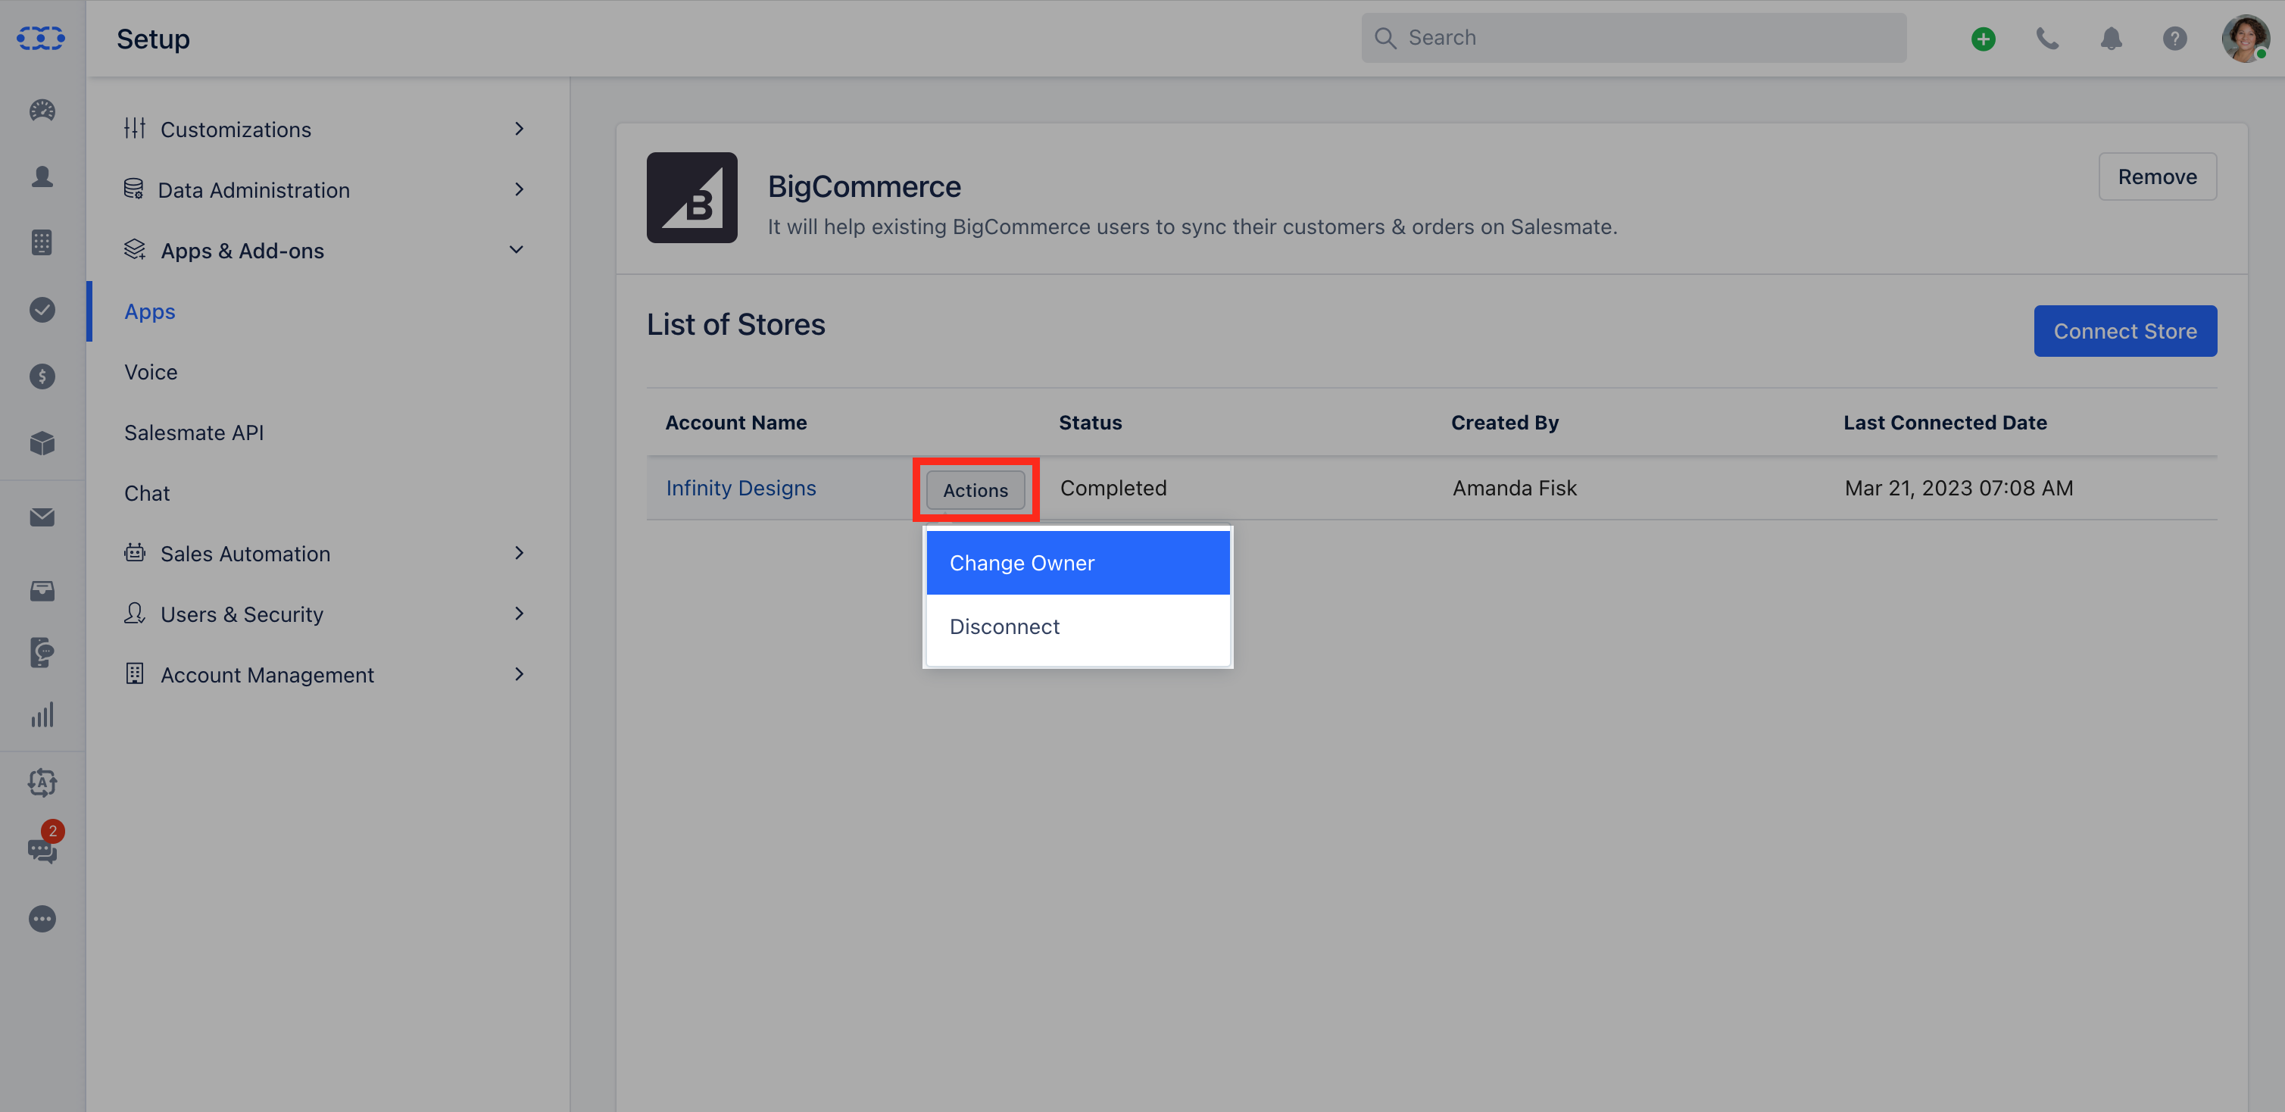Image resolution: width=2285 pixels, height=1112 pixels.
Task: Click the Amanda Fisk created-by cell
Action: (1514, 488)
